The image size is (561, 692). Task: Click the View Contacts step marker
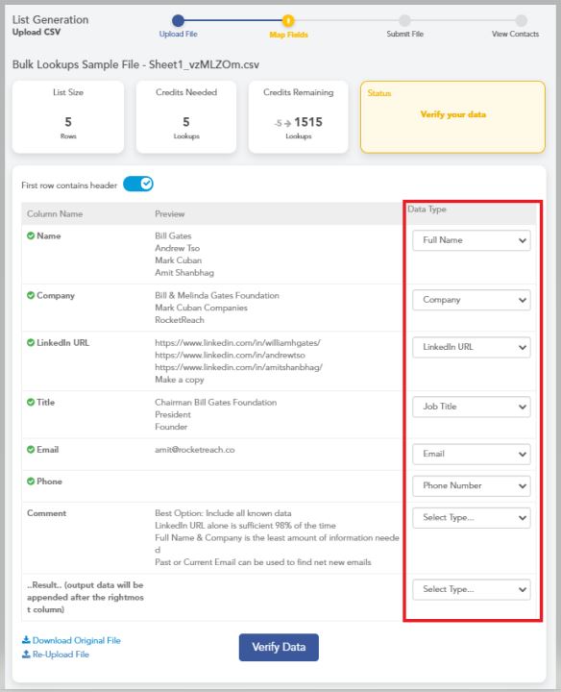522,21
